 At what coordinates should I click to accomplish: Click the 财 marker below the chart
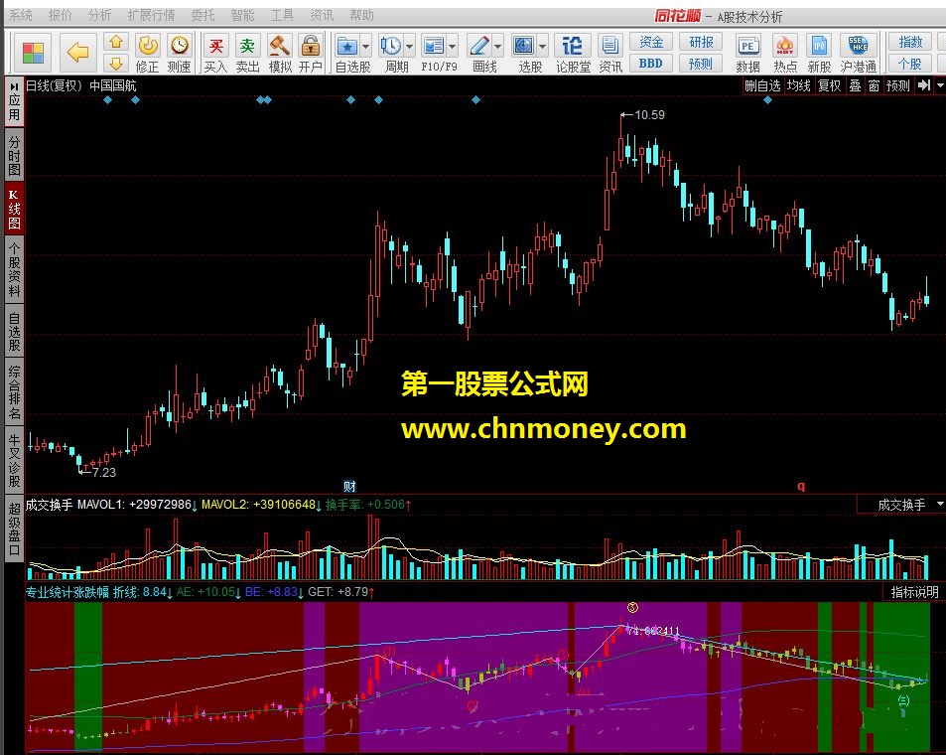coord(349,486)
